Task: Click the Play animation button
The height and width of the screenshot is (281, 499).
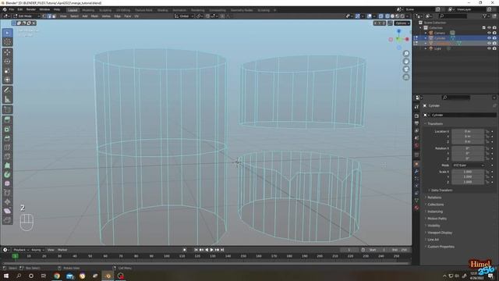Action: (x=211, y=250)
